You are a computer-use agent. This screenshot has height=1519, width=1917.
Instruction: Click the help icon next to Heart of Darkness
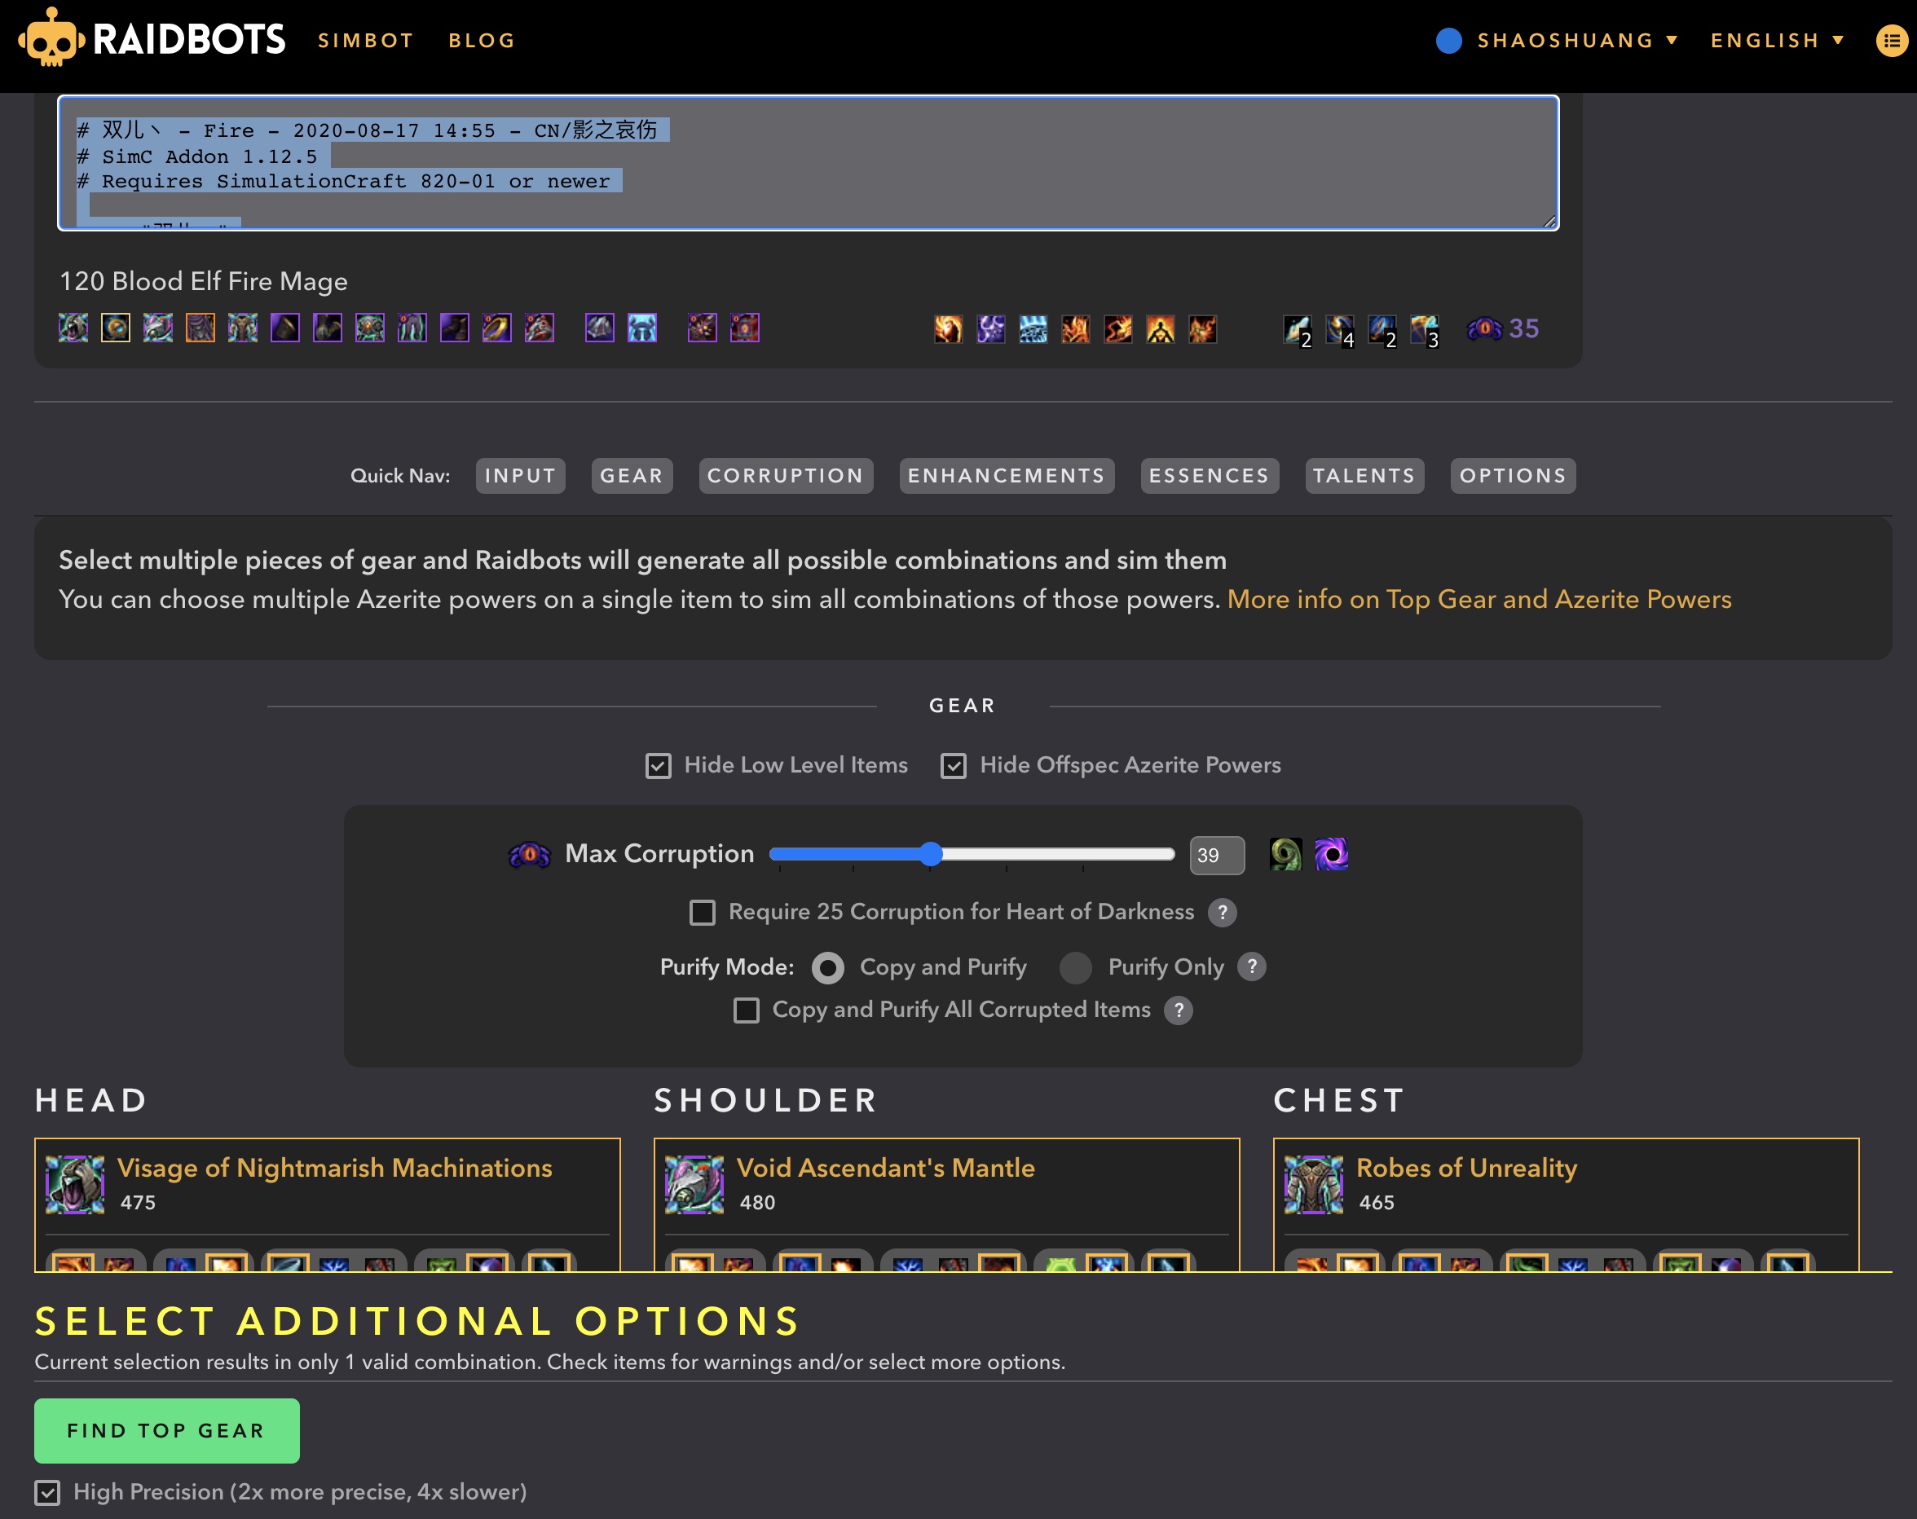[1223, 912]
